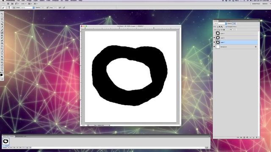Open the Brush tool preset picker

pos(3,8)
